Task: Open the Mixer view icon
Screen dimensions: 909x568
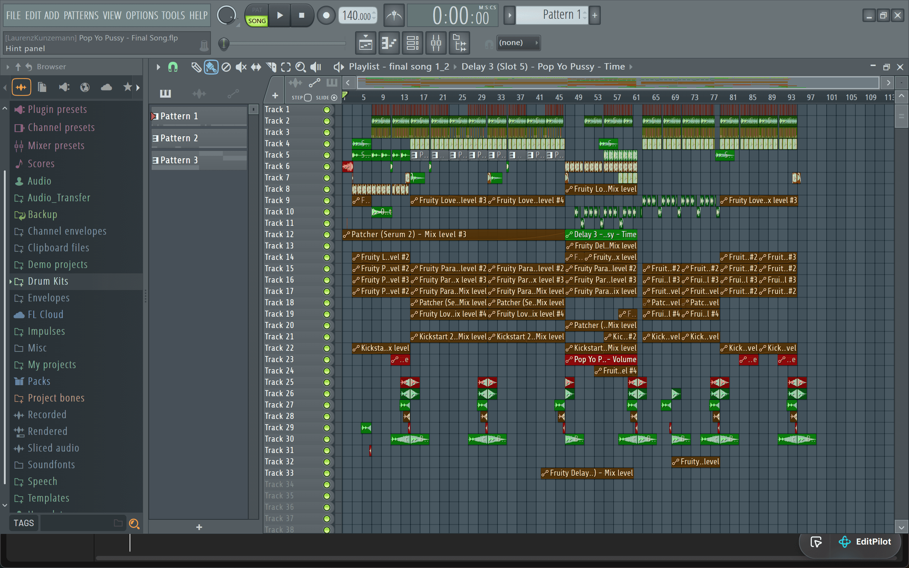Action: tap(436, 43)
